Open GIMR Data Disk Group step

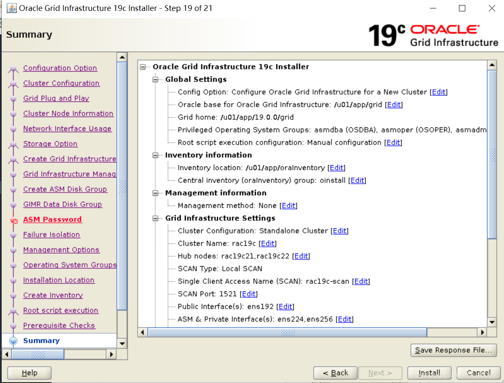[x=62, y=204]
